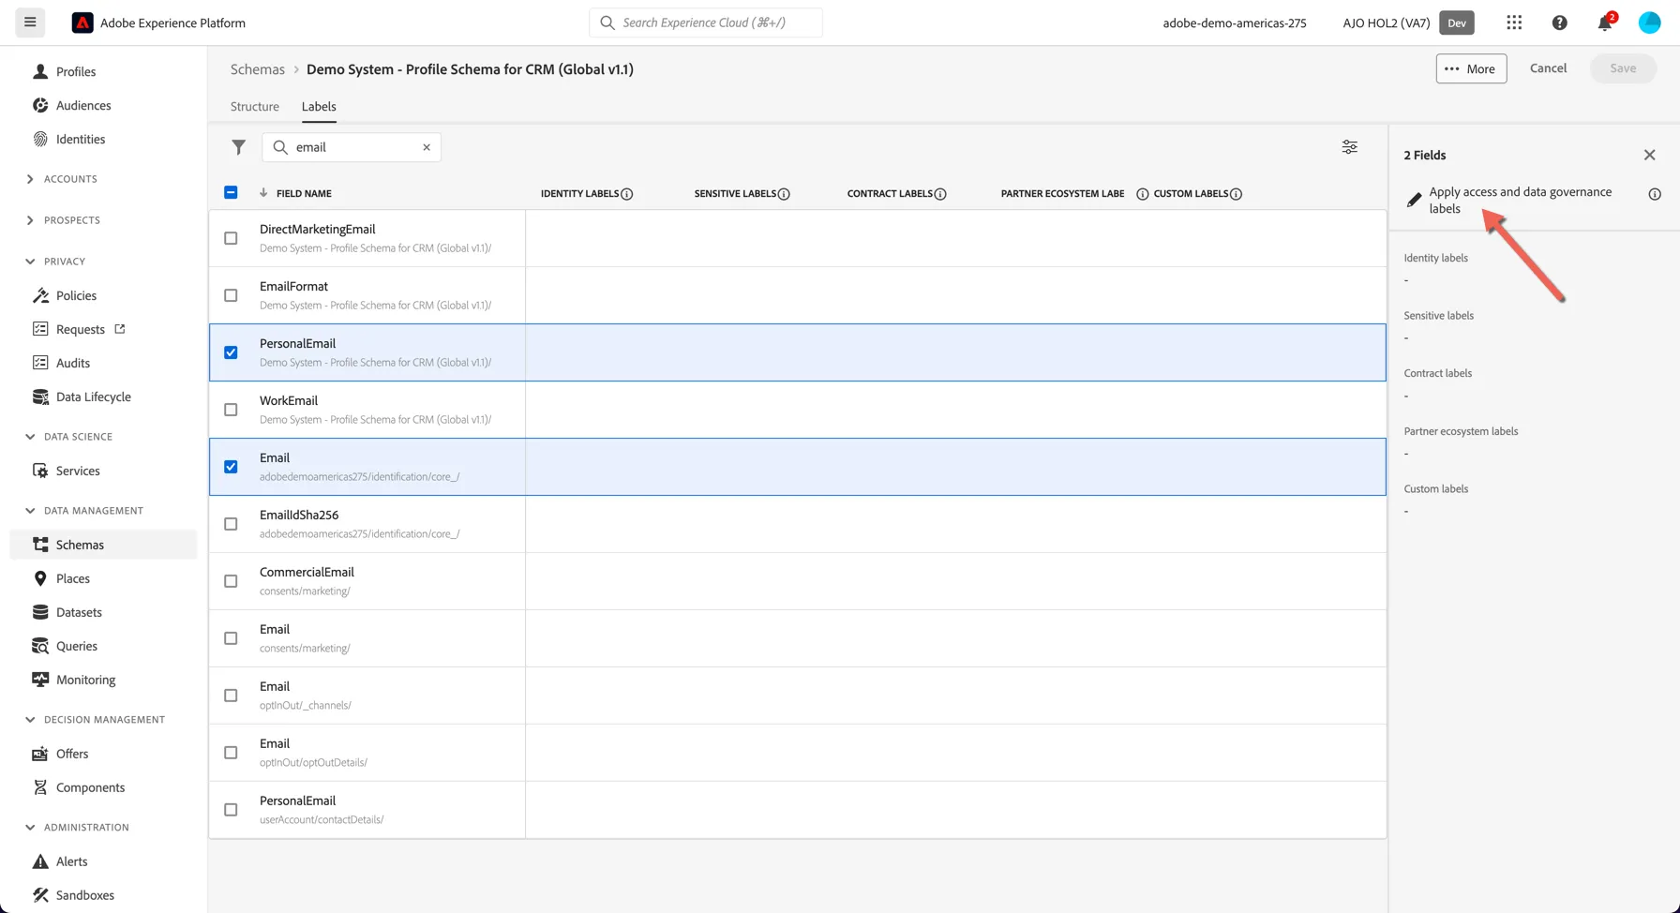The width and height of the screenshot is (1680, 913).
Task: Go to Schemas breadcrumb link
Action: point(258,69)
